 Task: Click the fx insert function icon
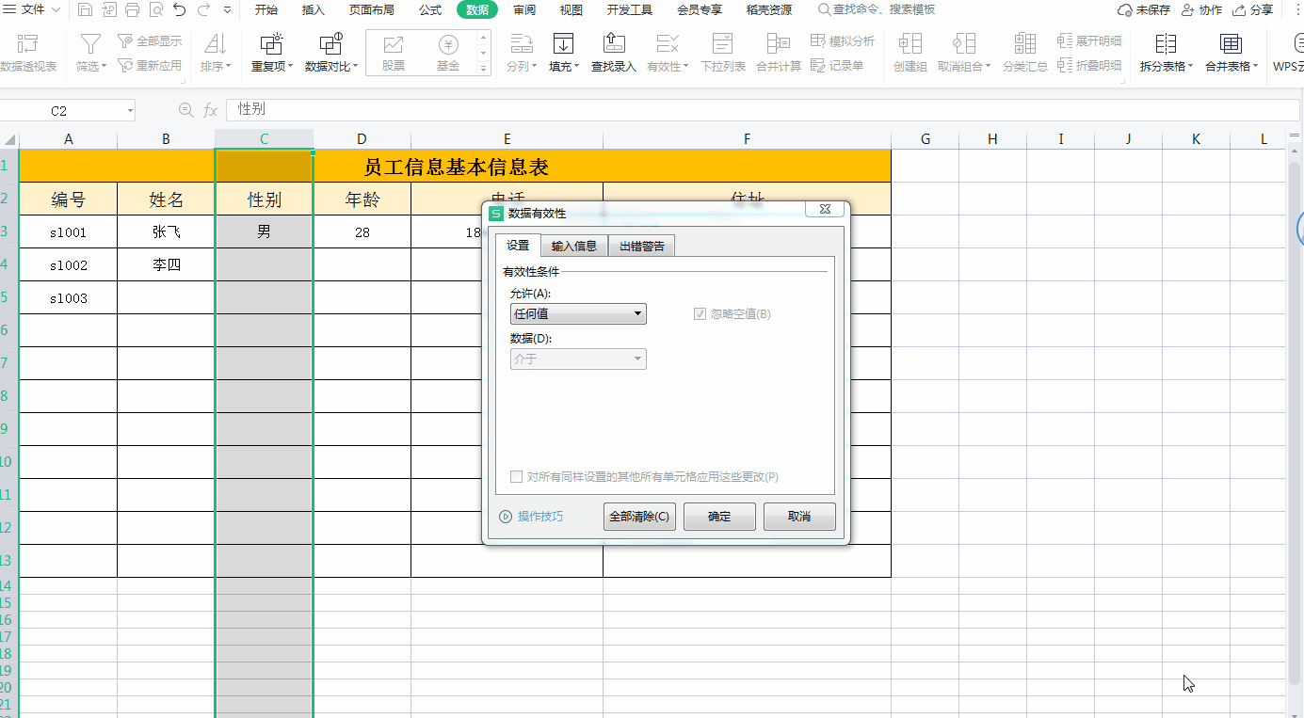[211, 110]
